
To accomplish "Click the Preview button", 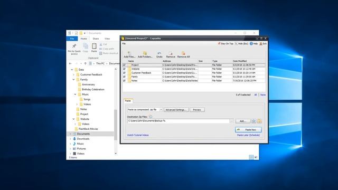I will [197, 110].
